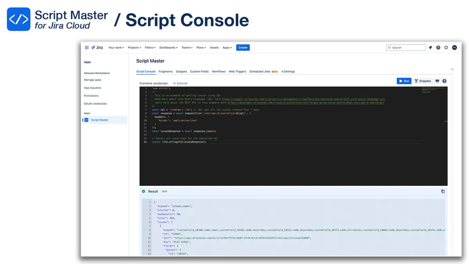Screen dimensions: 469x264
Task: Open the Jira help icon in the top bar
Action: point(438,47)
